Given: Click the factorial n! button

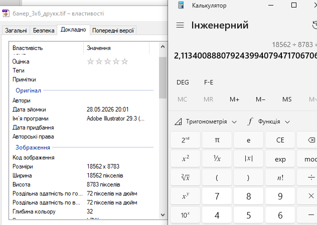Looking at the screenshot, I should (x=280, y=177).
